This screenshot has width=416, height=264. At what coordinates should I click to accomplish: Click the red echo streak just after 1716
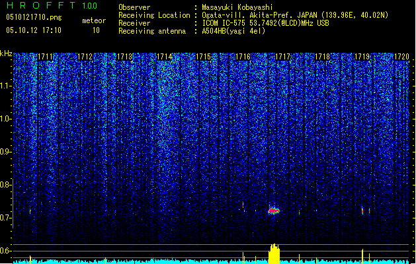pyautogui.click(x=243, y=205)
